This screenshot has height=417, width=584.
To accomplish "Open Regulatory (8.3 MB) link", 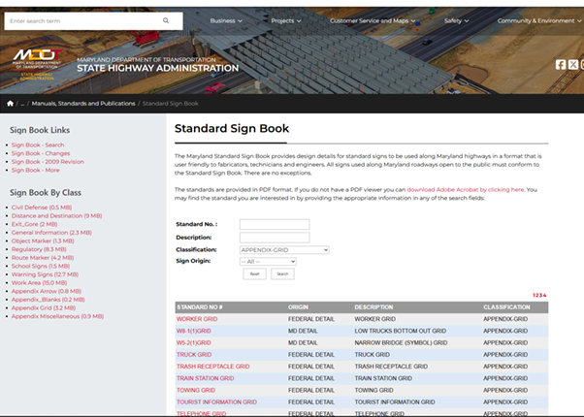I will tap(39, 249).
